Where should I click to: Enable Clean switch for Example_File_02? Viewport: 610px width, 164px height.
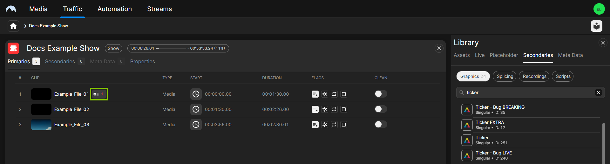coord(381,109)
